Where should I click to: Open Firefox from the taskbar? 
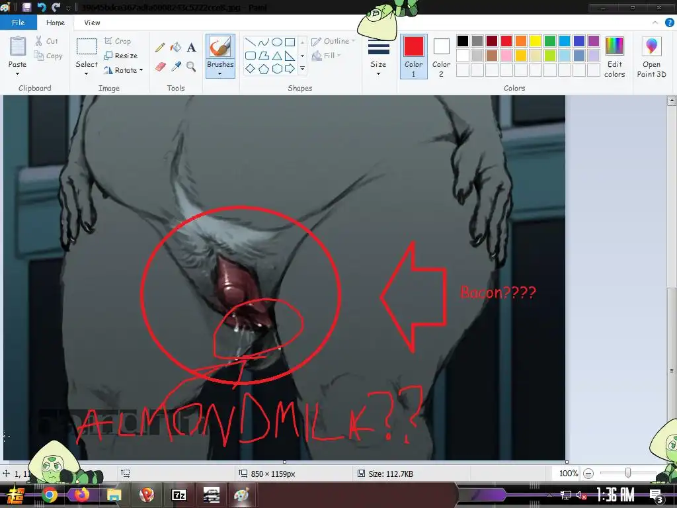pyautogui.click(x=81, y=495)
